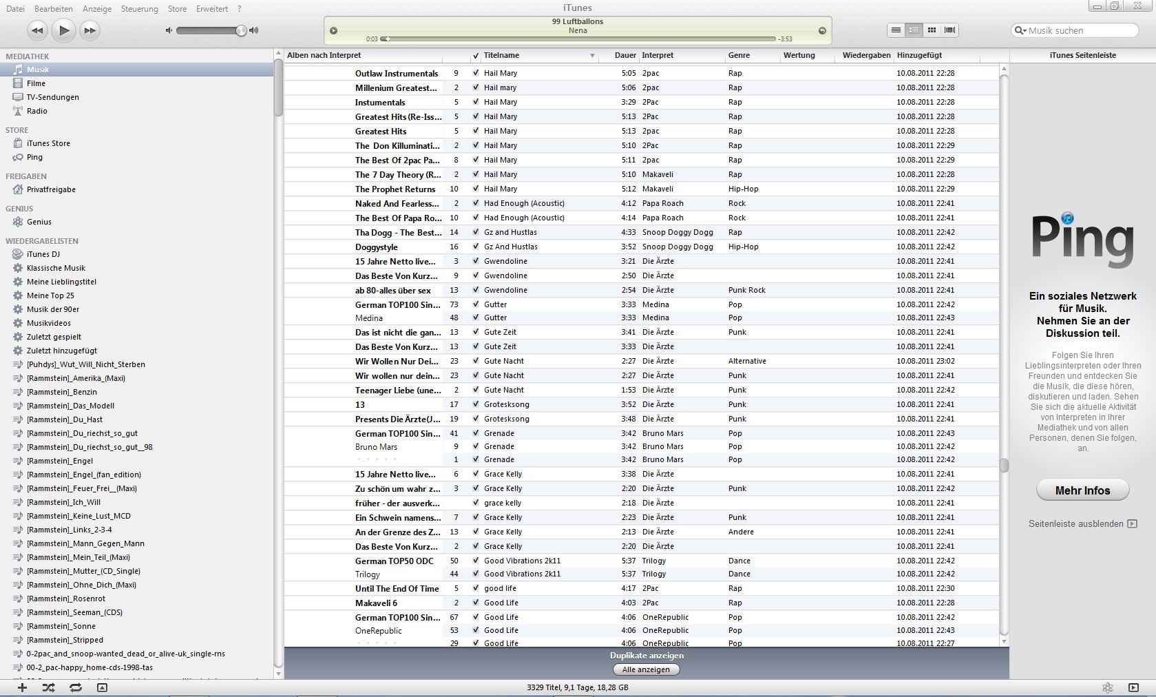Open Privatfreigabe home sharing
The height and width of the screenshot is (697, 1156).
(x=136, y=189)
